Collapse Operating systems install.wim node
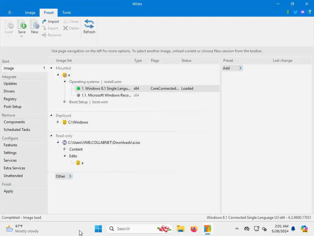 [x=65, y=81]
